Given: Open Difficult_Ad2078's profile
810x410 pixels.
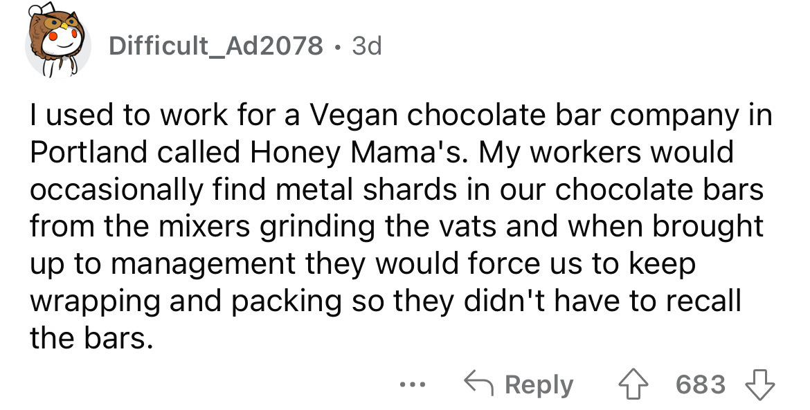Looking at the screenshot, I should [216, 46].
